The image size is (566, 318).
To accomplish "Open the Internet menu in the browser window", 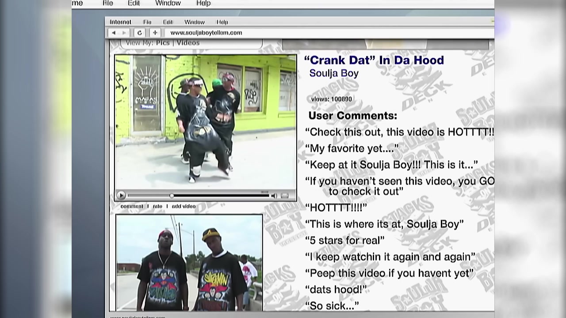I will 120,22.
